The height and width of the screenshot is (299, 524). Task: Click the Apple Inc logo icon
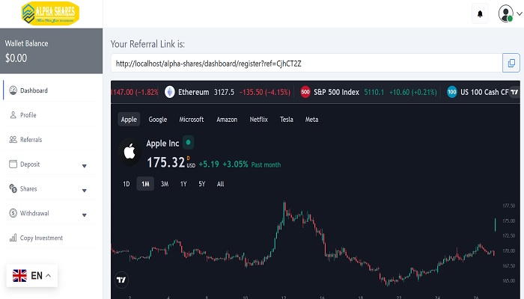(130, 152)
